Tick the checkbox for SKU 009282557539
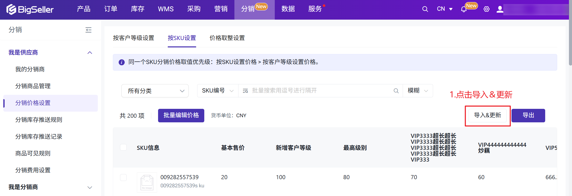 pyautogui.click(x=123, y=177)
